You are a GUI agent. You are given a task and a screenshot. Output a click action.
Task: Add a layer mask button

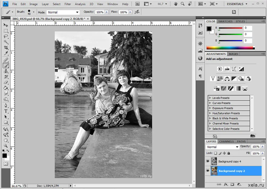tap(232, 184)
